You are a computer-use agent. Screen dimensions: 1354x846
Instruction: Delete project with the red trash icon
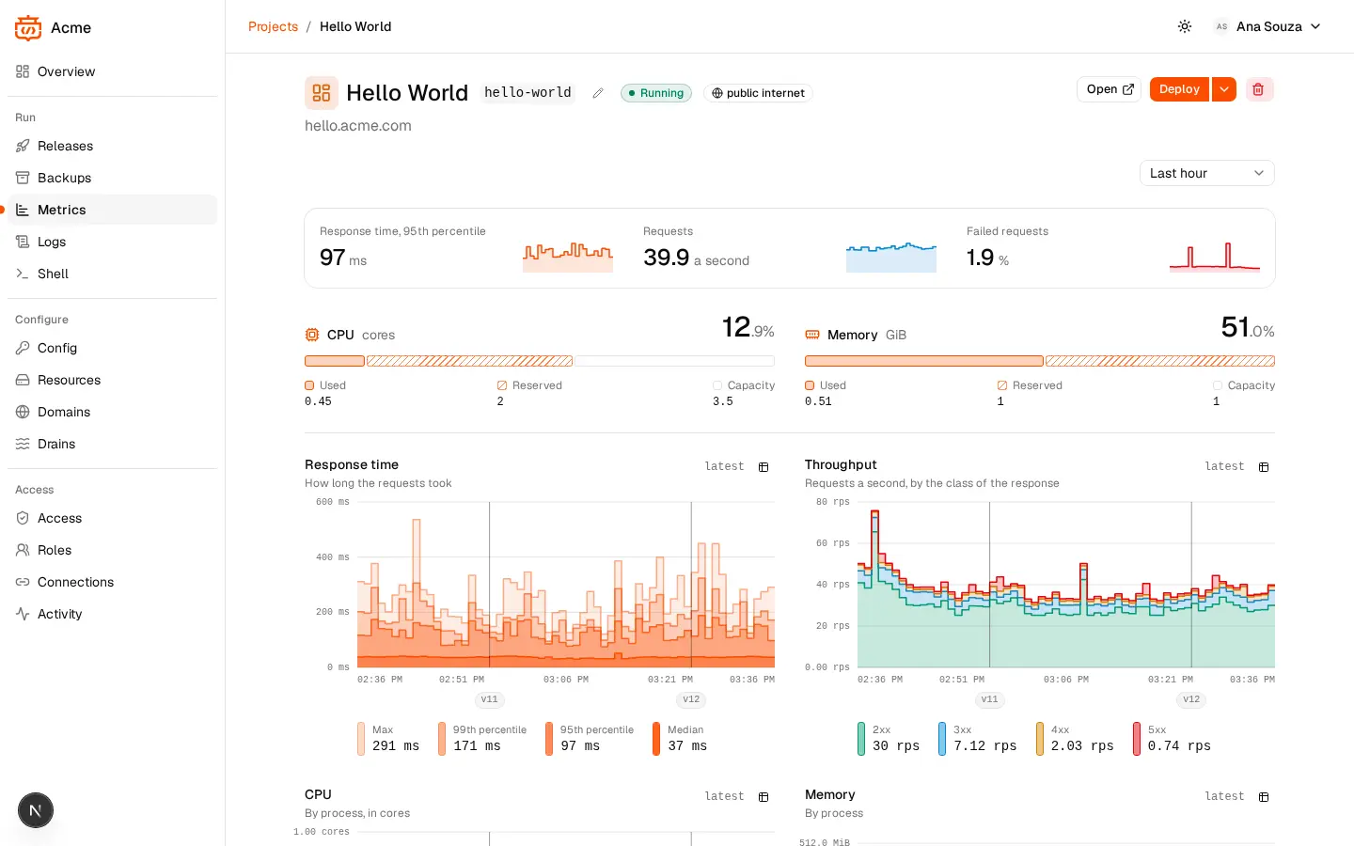coord(1259,89)
